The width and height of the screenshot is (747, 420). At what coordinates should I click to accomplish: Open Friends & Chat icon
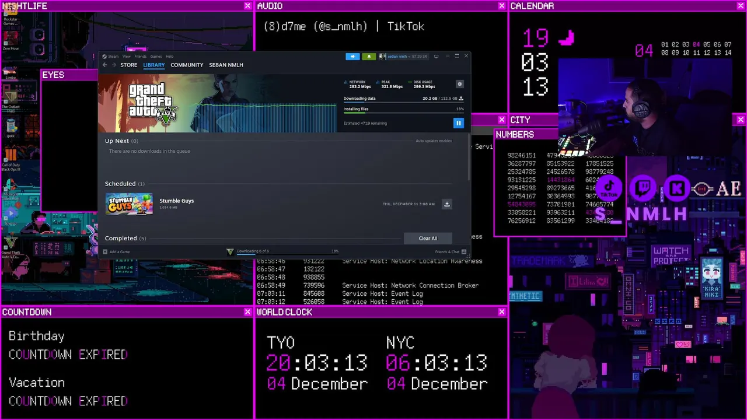pyautogui.click(x=464, y=252)
